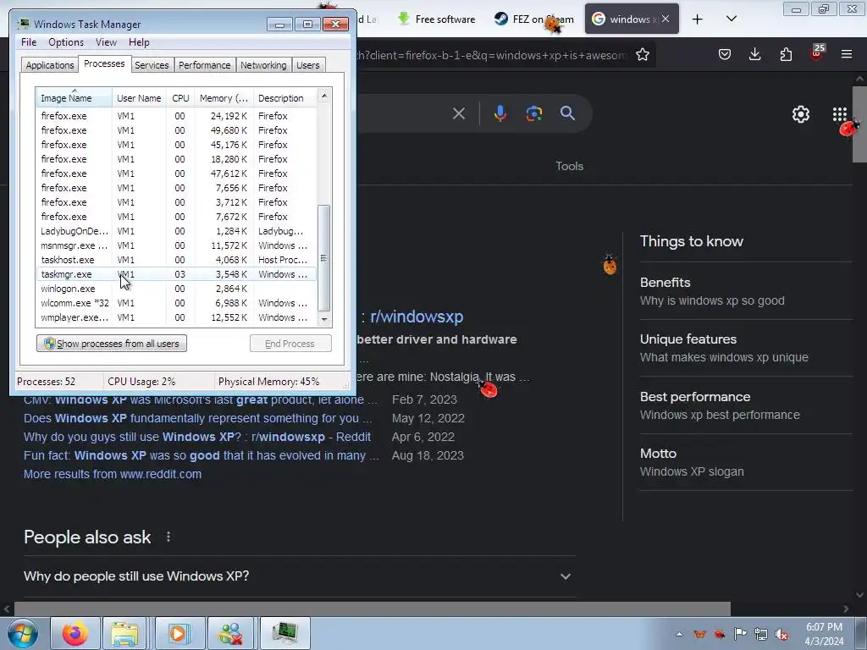
Task: Select the wlcomm.exe *32 process row
Action: [176, 303]
